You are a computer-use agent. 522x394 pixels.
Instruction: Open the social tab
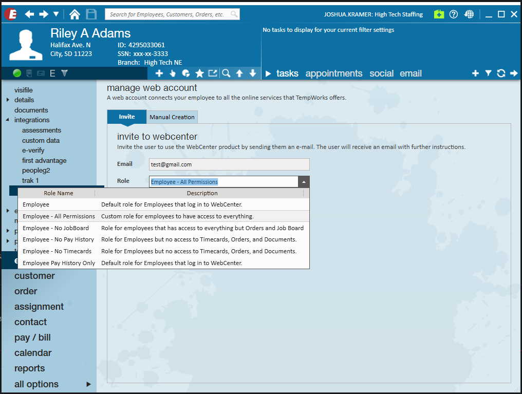click(382, 73)
